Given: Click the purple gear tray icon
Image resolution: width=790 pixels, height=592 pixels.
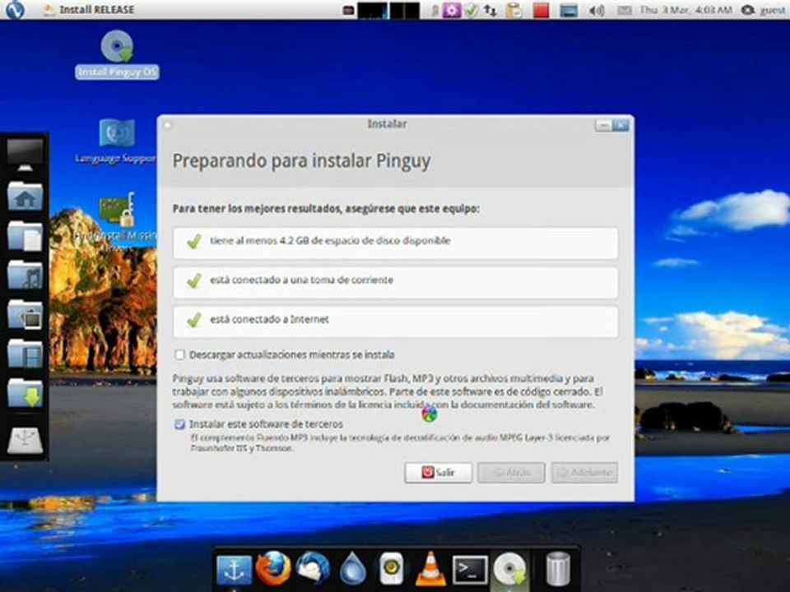Looking at the screenshot, I should pyautogui.click(x=452, y=10).
